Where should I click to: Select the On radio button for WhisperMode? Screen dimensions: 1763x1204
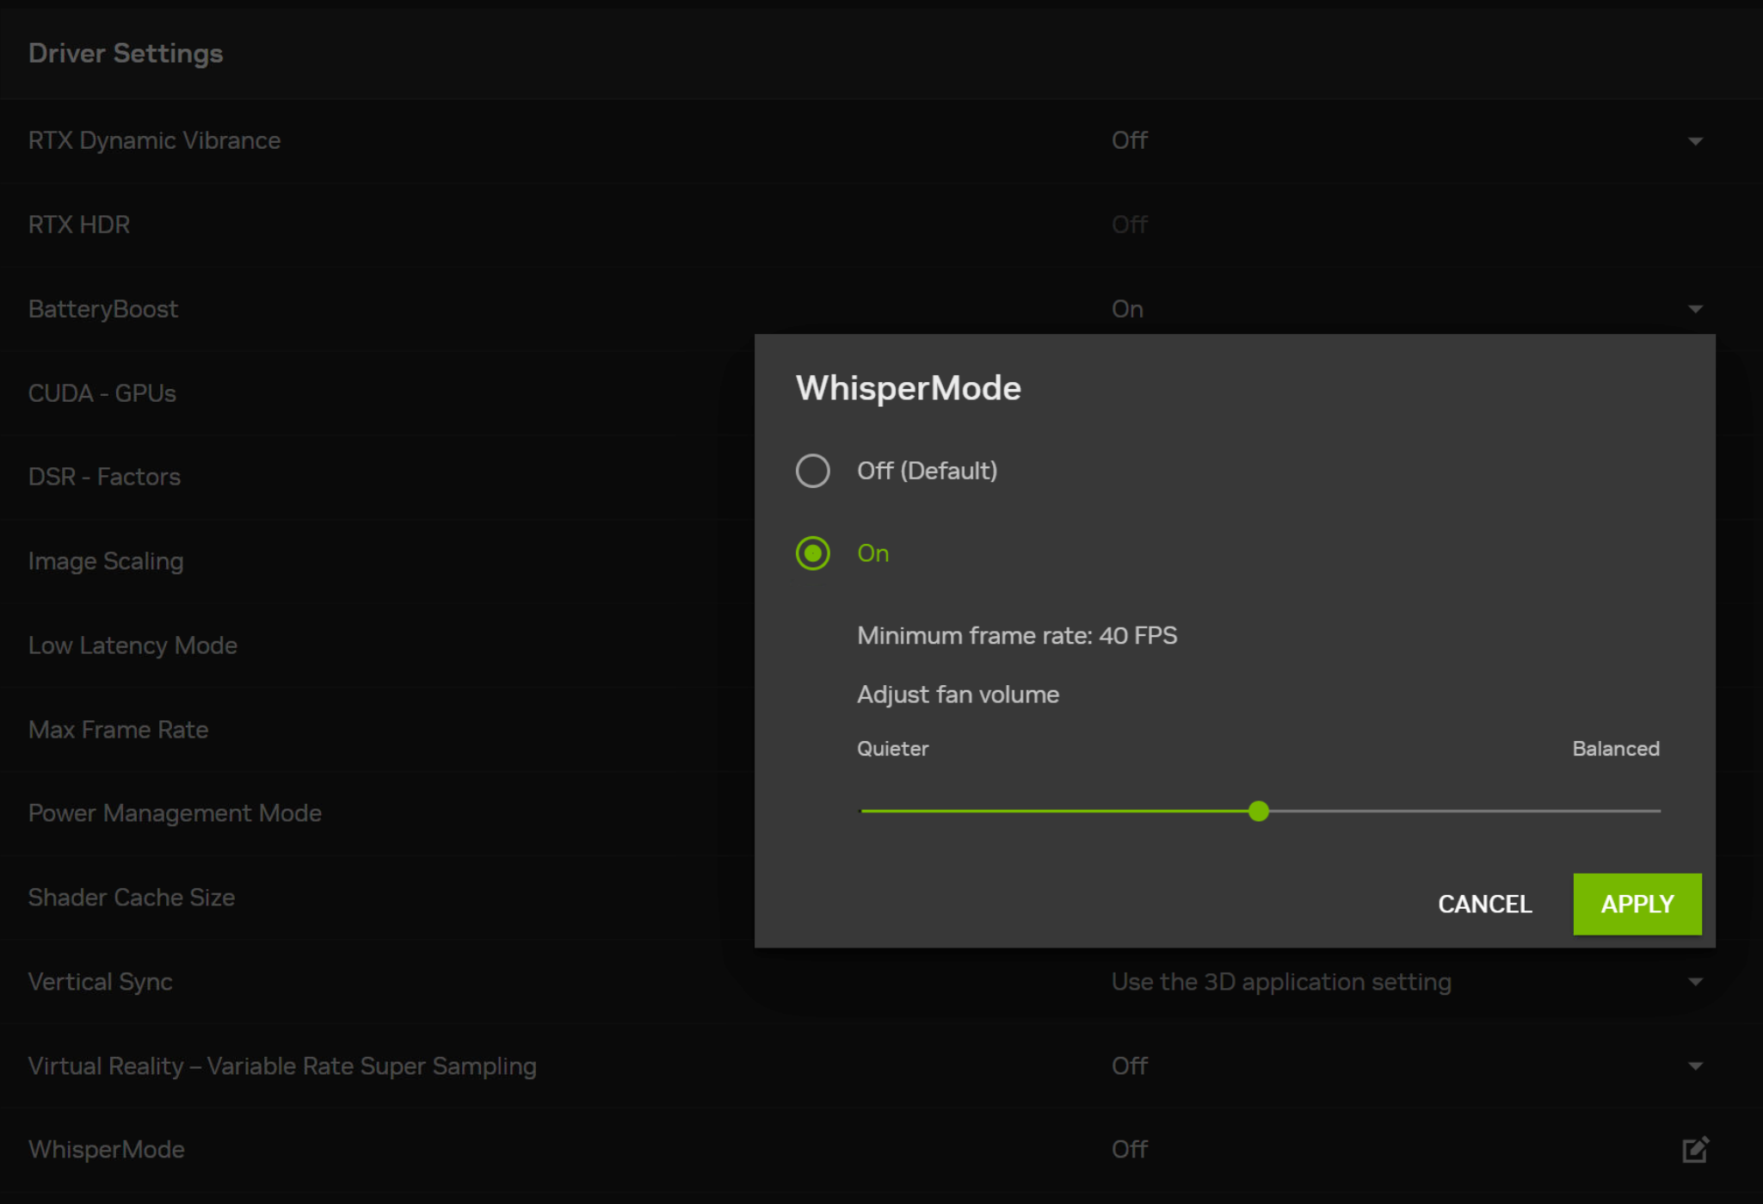point(812,553)
